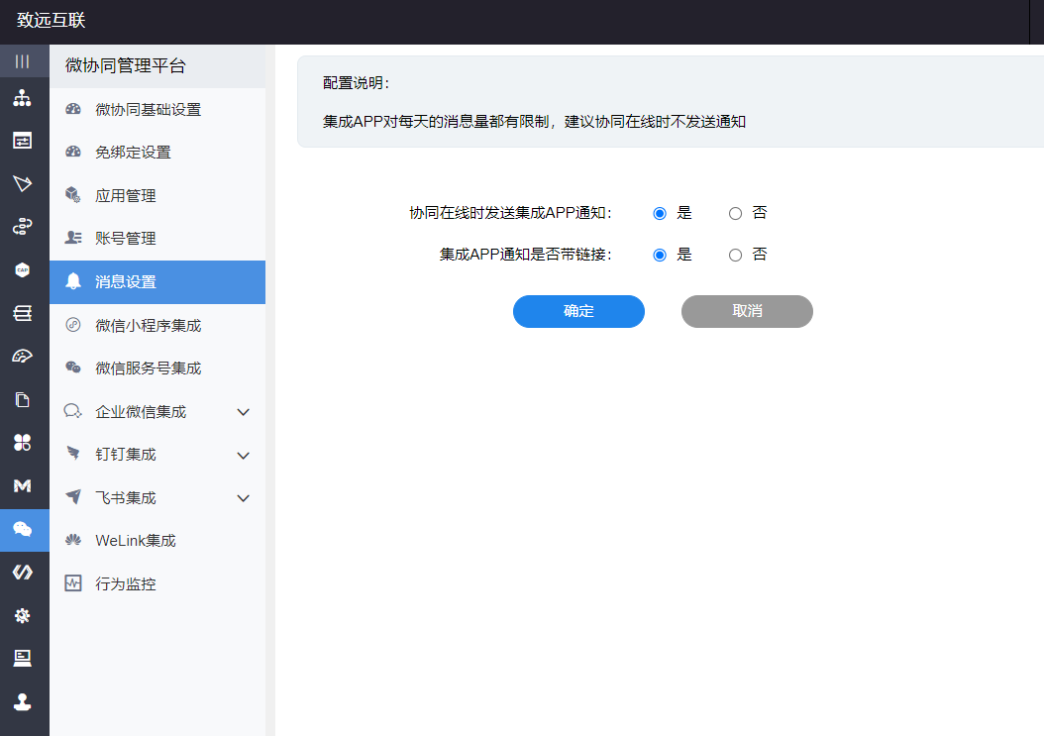Open the code slash icon in the dark sidebar
Viewport: 1044px width, 736px height.
(x=23, y=573)
